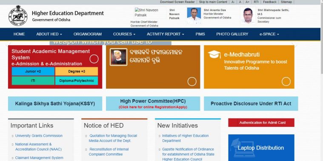The width and height of the screenshot is (323, 161).
Task: Increase font size with A+ control
Action: (247, 2)
